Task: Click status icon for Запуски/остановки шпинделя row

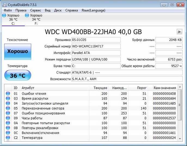Action: [x=8, y=103]
